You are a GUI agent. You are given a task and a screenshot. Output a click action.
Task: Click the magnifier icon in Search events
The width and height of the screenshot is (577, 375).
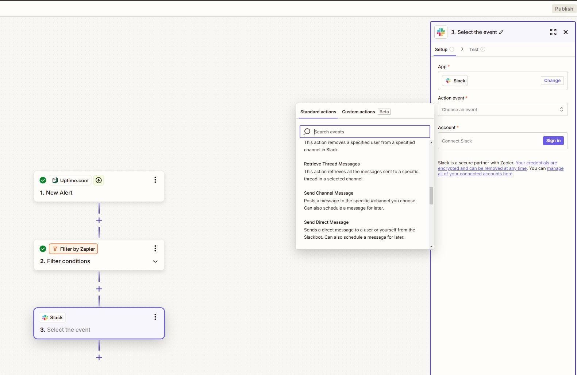307,132
